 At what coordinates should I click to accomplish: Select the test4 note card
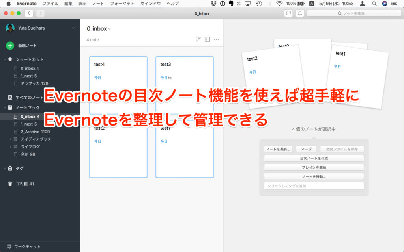[118, 85]
